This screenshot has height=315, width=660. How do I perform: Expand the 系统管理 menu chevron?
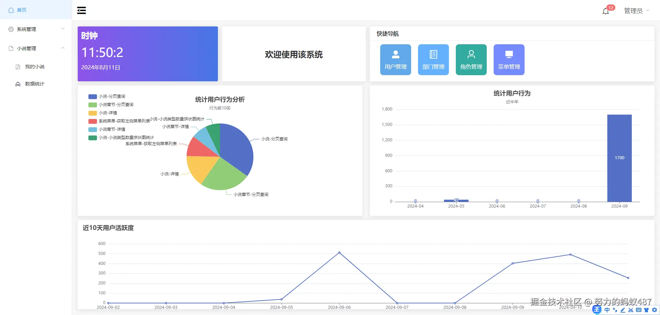(63, 28)
